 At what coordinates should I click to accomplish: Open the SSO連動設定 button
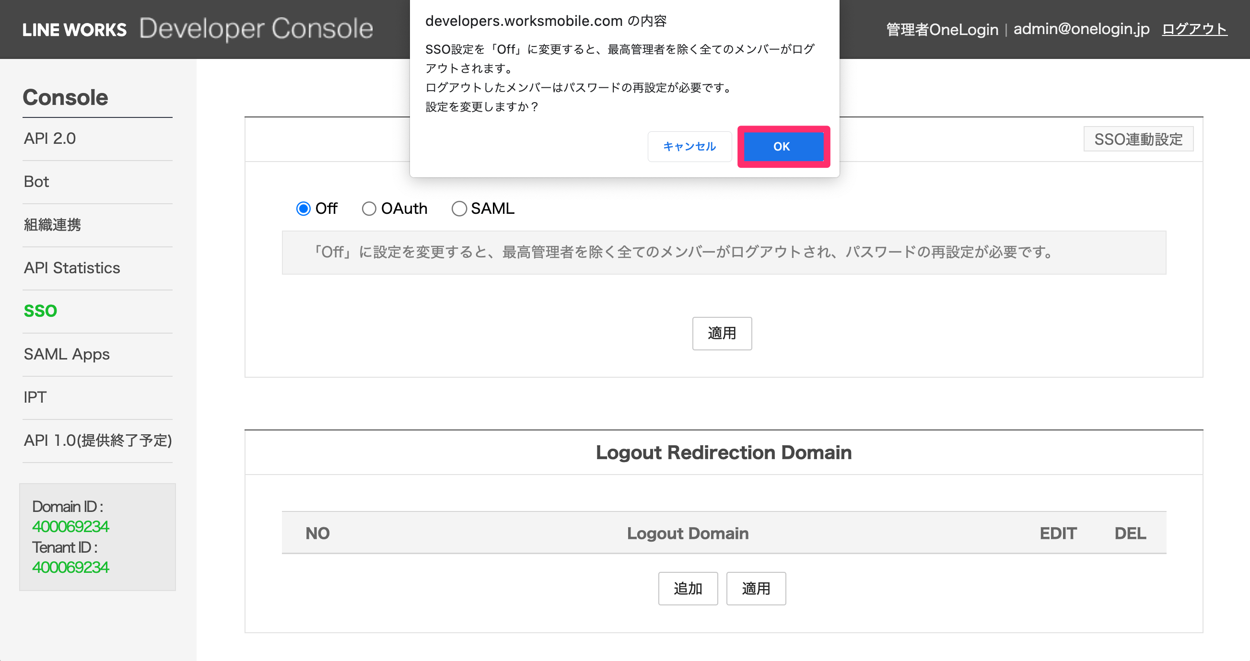point(1138,139)
